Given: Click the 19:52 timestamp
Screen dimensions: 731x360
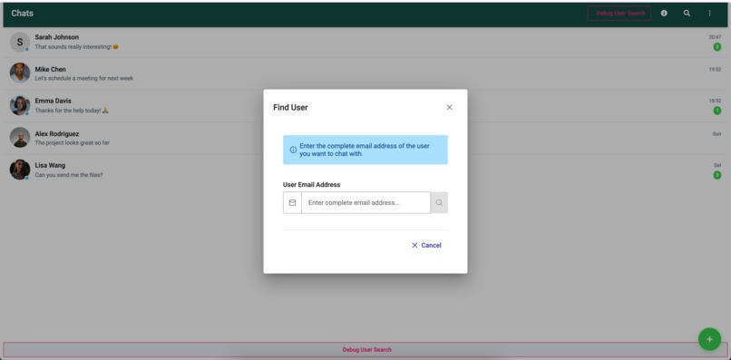Looking at the screenshot, I should [x=715, y=70].
